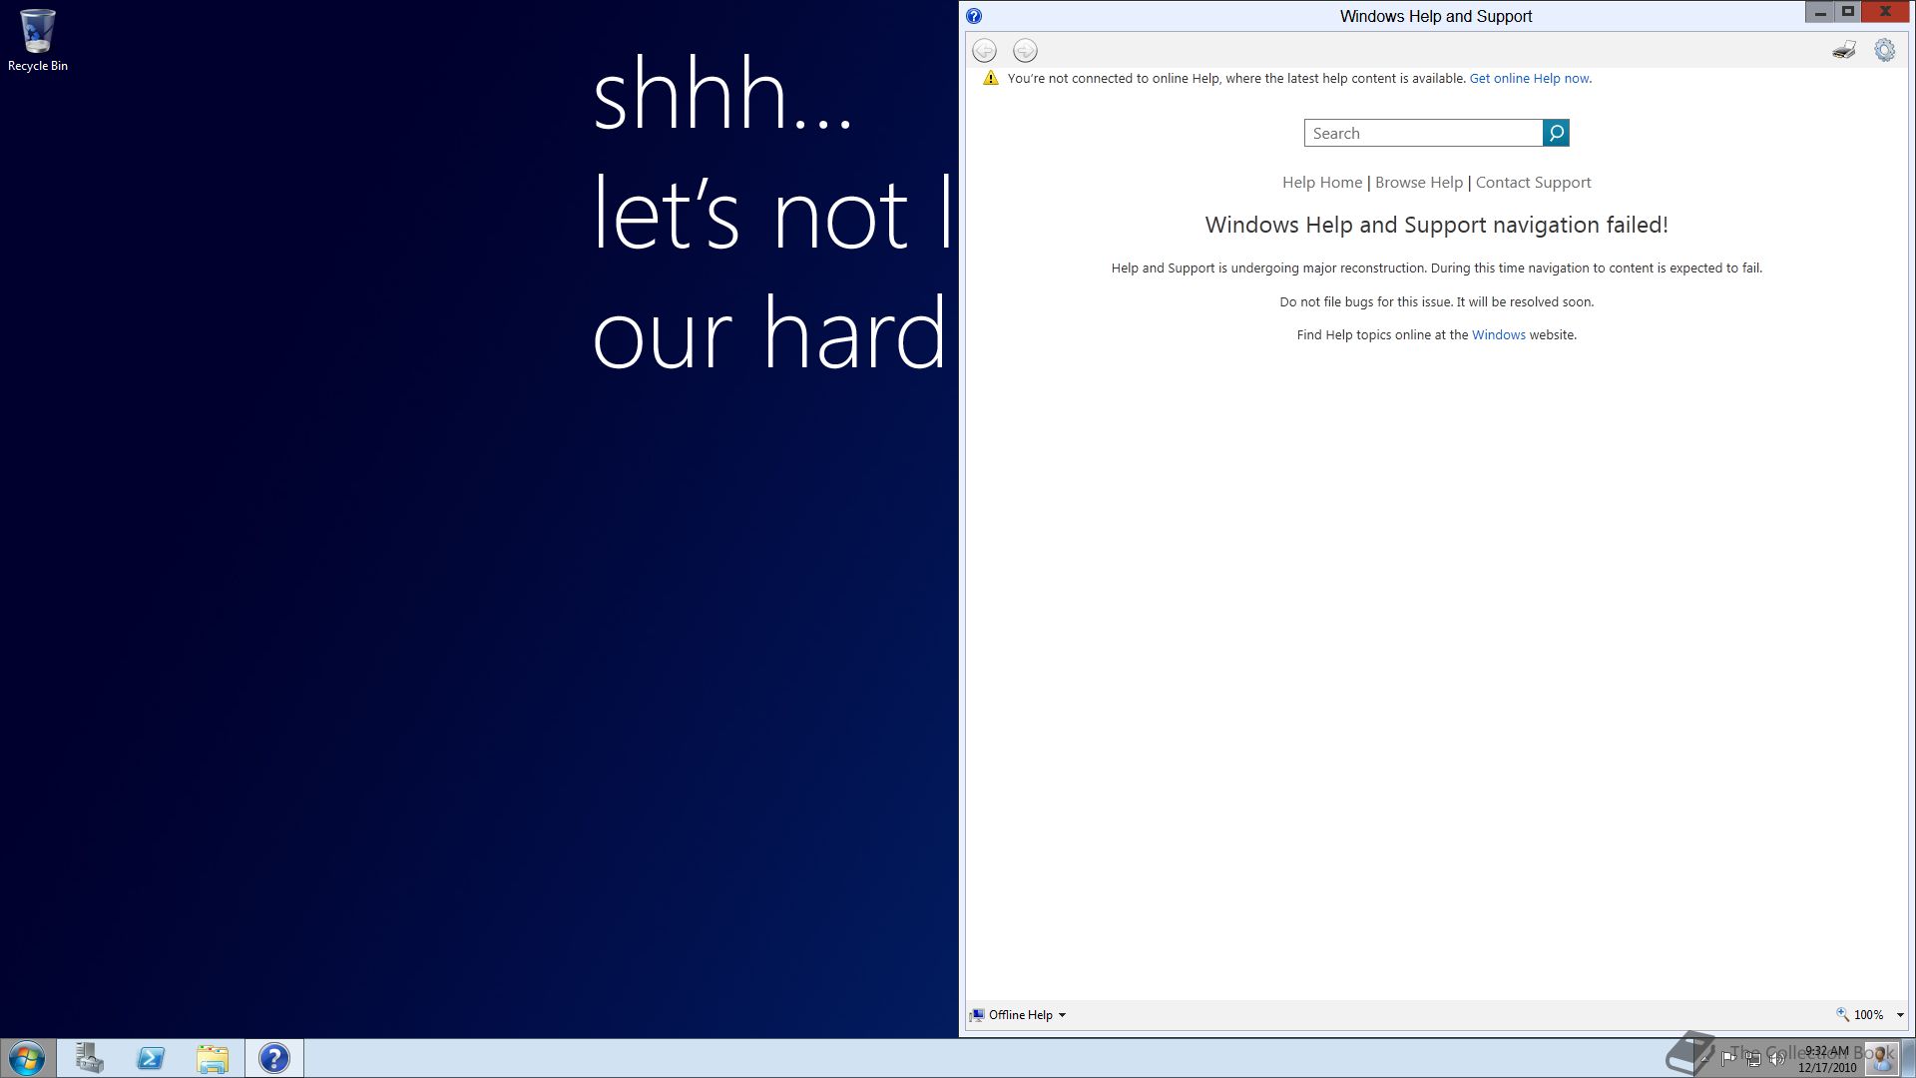The width and height of the screenshot is (1916, 1078).
Task: Click the user picture tile on the taskbar
Action: point(1882,1059)
